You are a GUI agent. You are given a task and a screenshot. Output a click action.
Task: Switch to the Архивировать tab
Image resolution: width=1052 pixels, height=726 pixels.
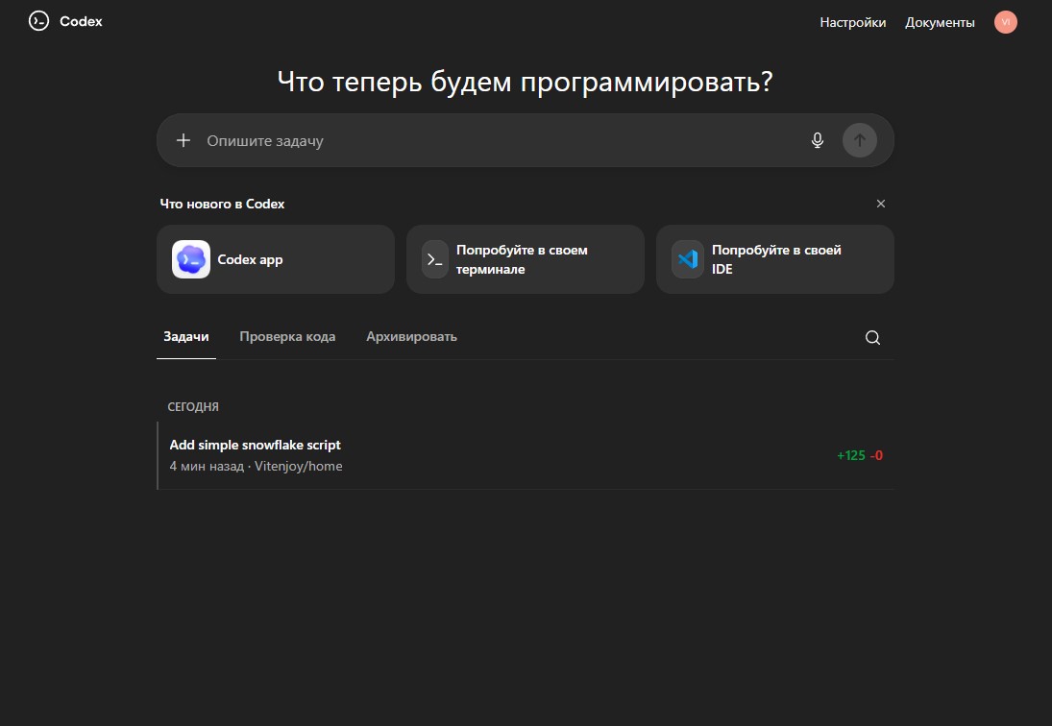[x=411, y=337]
